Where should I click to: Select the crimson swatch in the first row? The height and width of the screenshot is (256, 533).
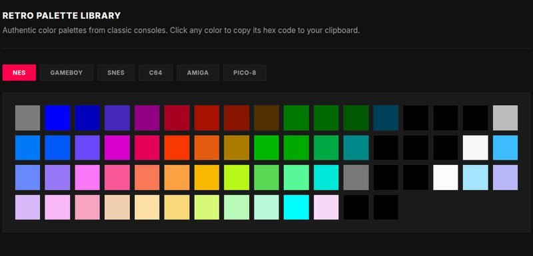(177, 118)
